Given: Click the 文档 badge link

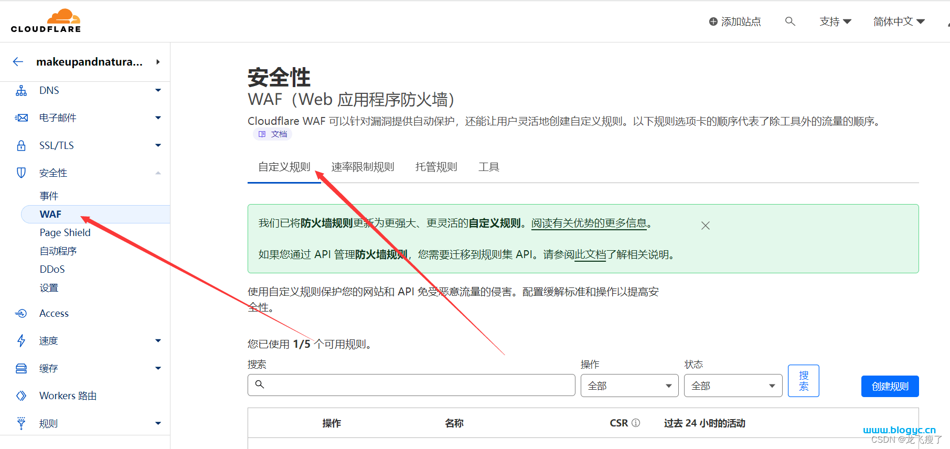Looking at the screenshot, I should (273, 134).
